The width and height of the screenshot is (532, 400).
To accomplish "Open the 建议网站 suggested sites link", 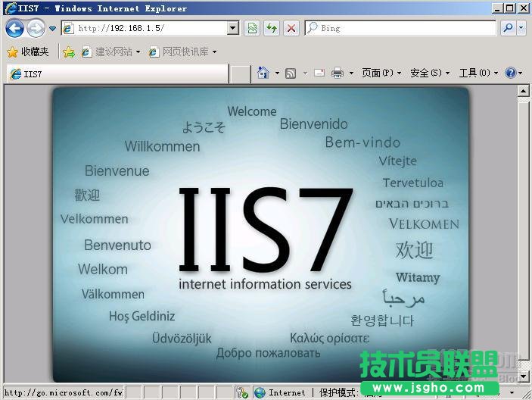I will coord(107,52).
